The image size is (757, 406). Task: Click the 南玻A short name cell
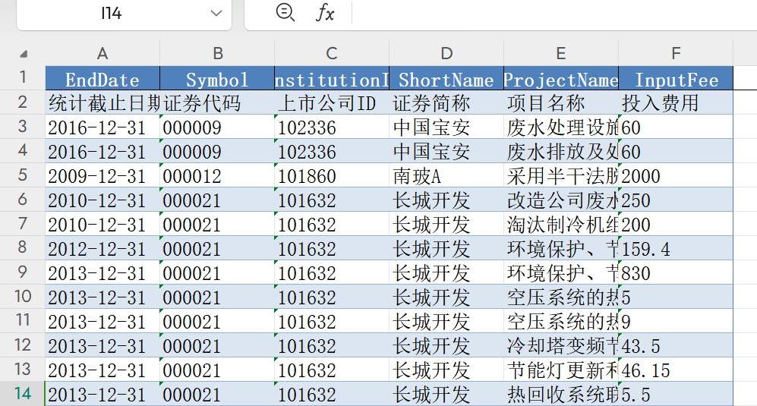pyautogui.click(x=446, y=175)
